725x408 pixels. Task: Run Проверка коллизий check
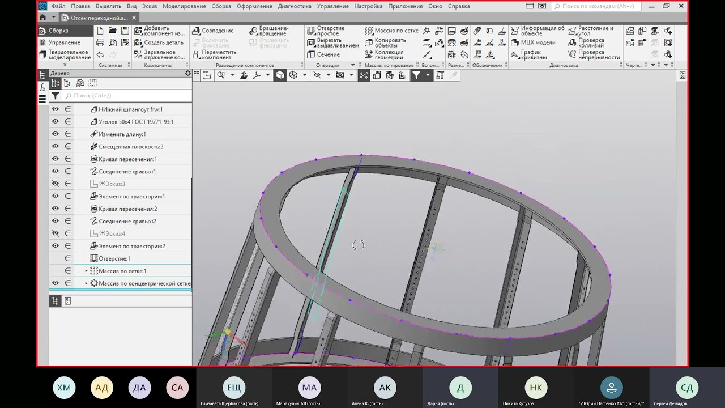coord(587,42)
